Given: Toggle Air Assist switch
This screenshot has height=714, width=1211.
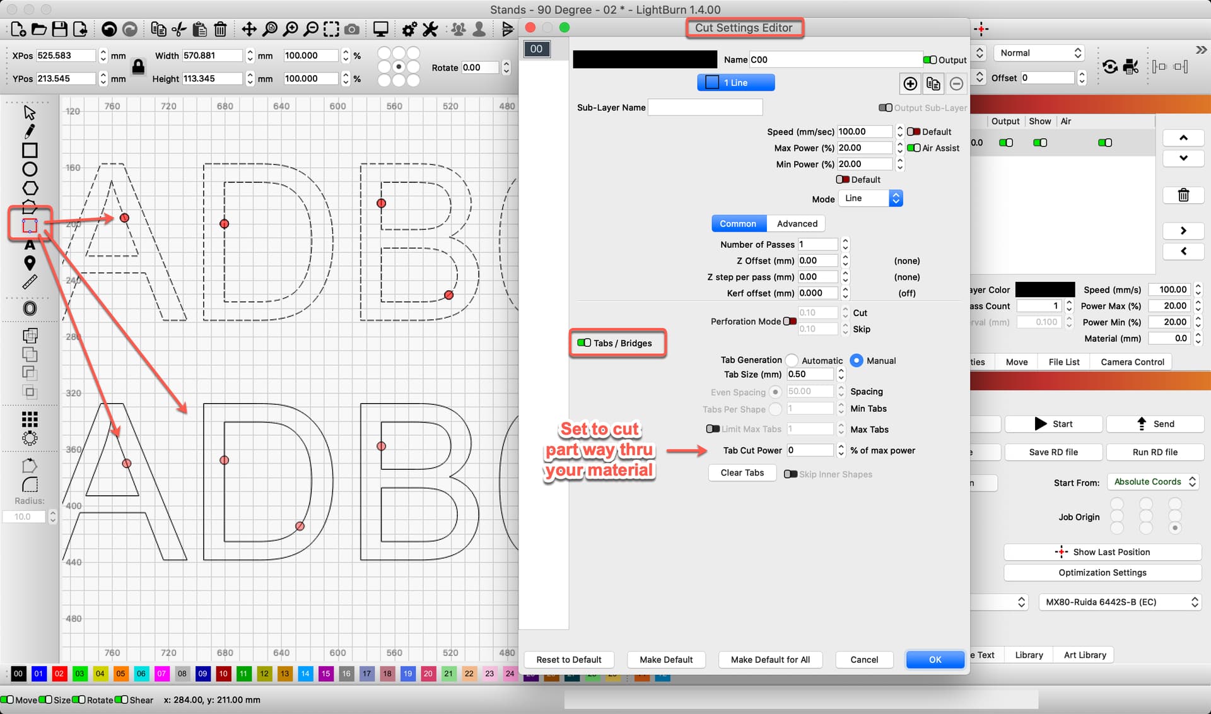Looking at the screenshot, I should pyautogui.click(x=914, y=148).
